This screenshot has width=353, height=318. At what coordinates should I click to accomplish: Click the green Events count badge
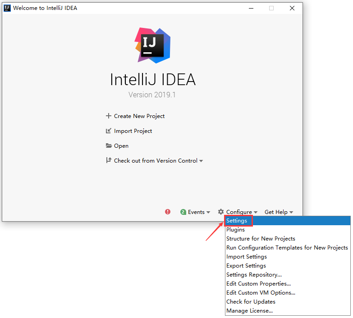pyautogui.click(x=183, y=213)
